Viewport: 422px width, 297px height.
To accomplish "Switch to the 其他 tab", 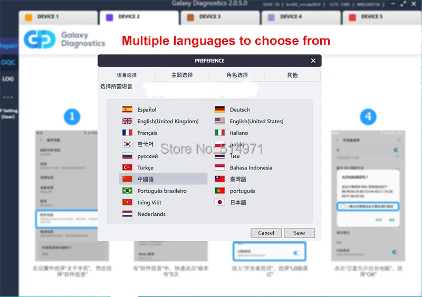I will coord(292,75).
